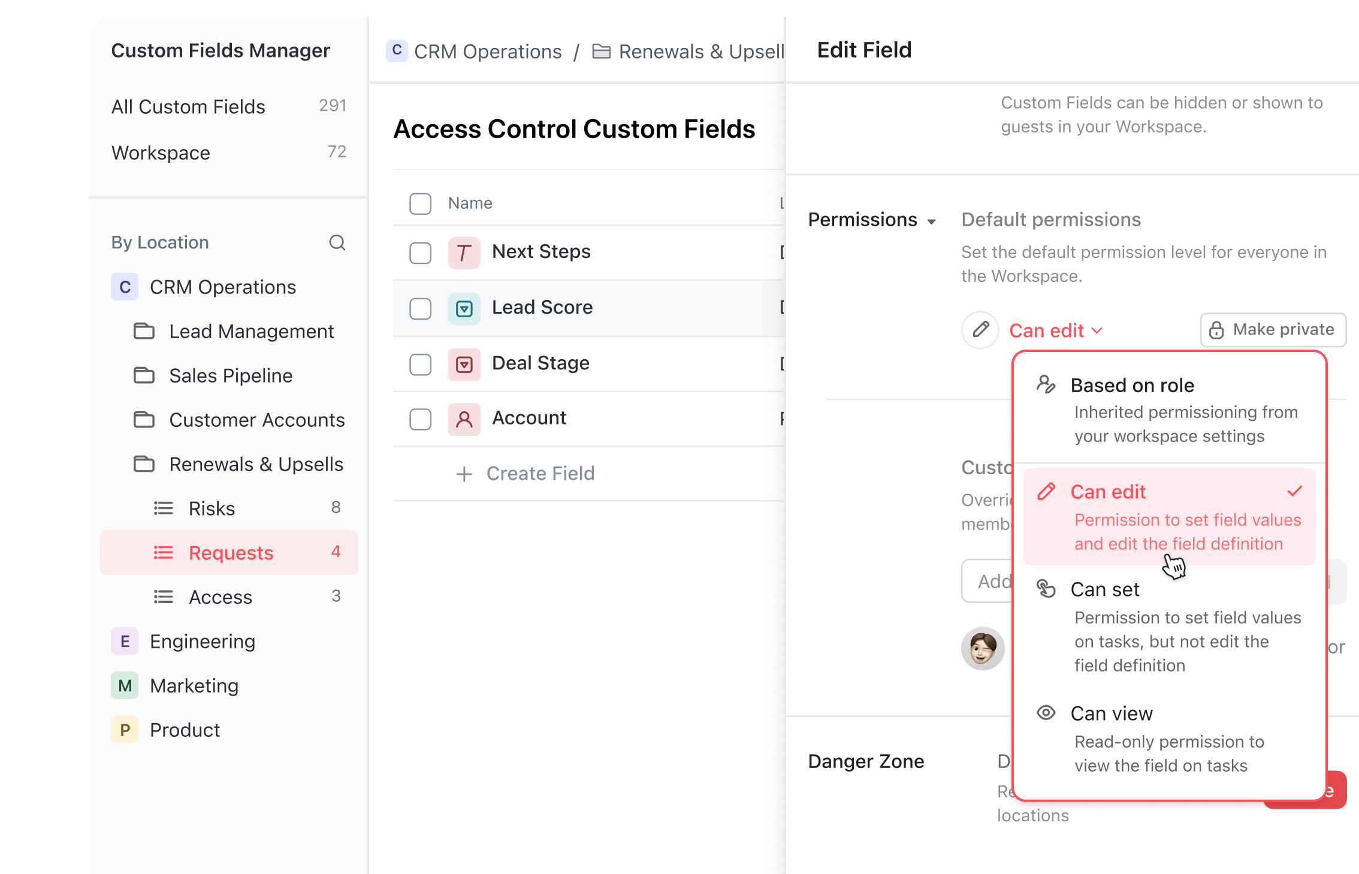Select the Based on role option
Image resolution: width=1359 pixels, height=874 pixels.
(x=1167, y=409)
